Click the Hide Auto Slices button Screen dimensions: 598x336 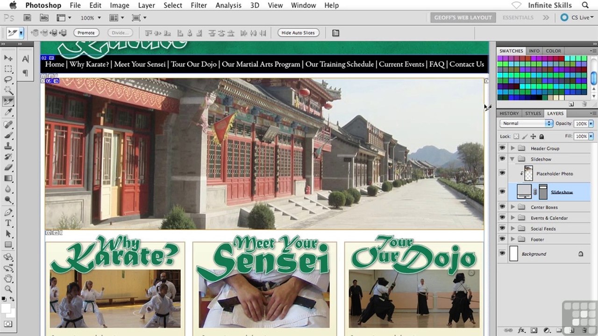coord(299,33)
